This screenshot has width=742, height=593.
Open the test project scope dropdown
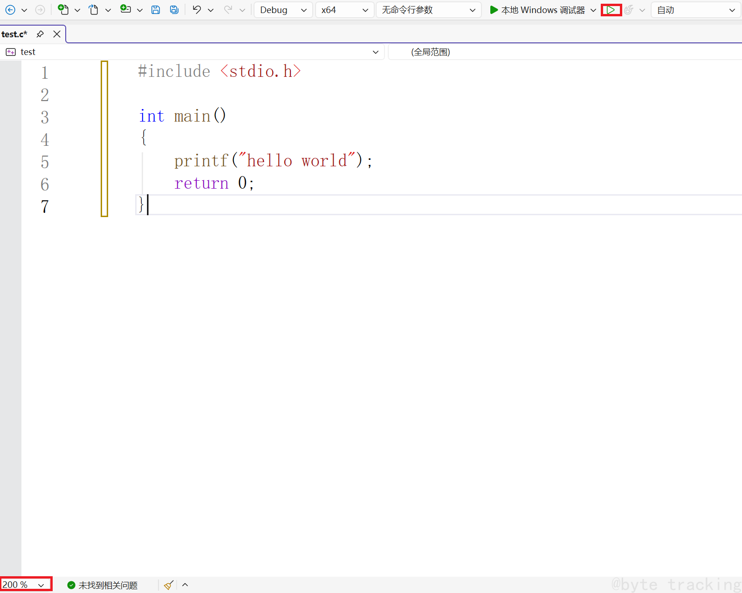click(192, 52)
